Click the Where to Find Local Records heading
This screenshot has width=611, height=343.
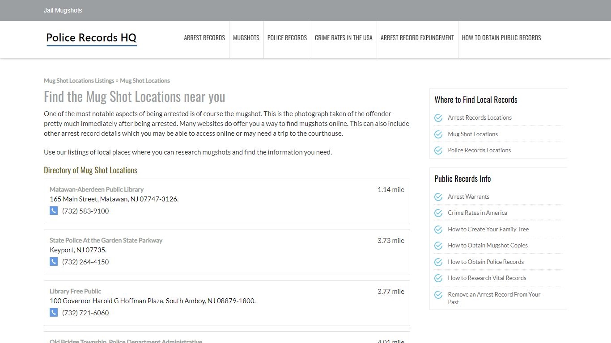(476, 100)
